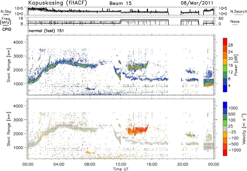Click the gray swatch of Velocity colorbar
Image resolution: width=247 pixels, height=171 pixels.
coord(225,129)
